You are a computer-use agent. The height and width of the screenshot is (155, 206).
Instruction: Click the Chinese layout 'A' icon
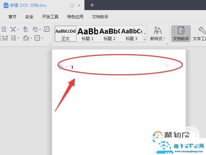14,29
